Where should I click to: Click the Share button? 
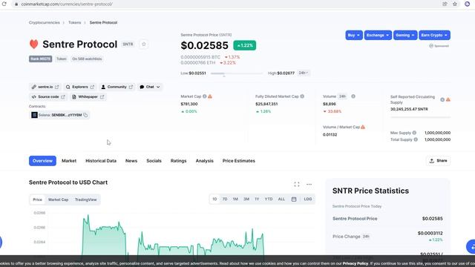[x=438, y=161]
